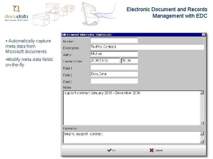This screenshot has width=213, height=159.
Task: Click the 'Author' field label
Action: coord(67,55)
